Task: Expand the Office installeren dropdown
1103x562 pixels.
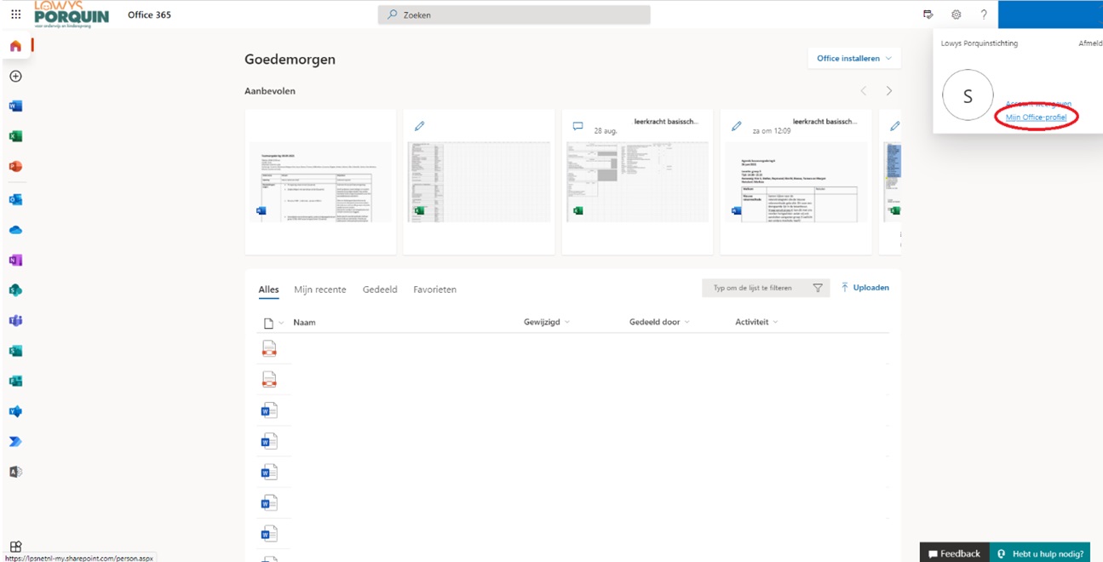Action: pos(853,59)
